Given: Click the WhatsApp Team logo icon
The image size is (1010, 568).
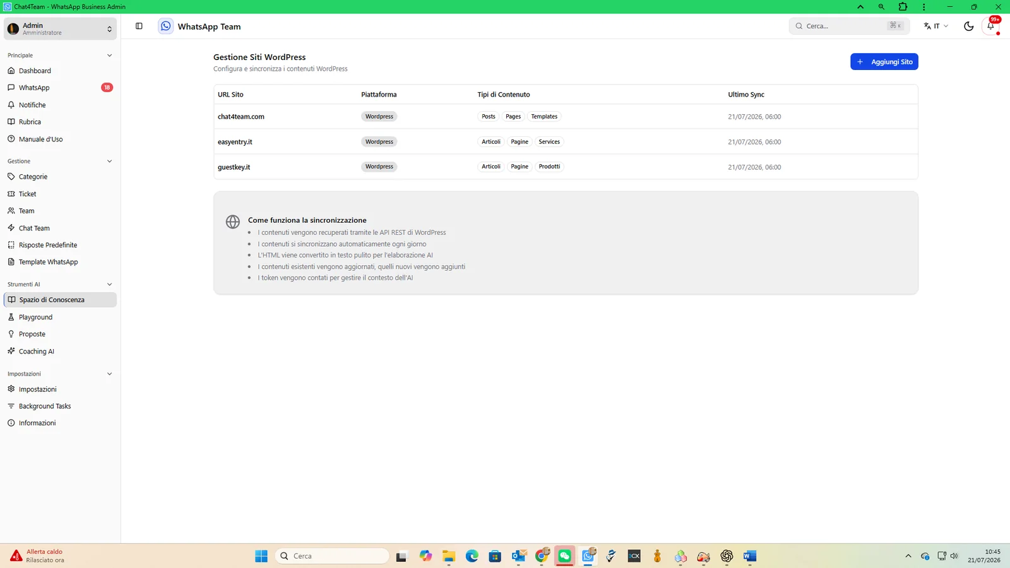Looking at the screenshot, I should point(165,26).
